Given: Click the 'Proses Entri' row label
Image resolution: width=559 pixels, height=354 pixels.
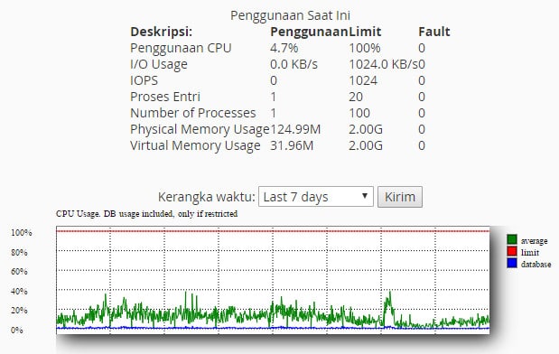Looking at the screenshot, I should 165,97.
